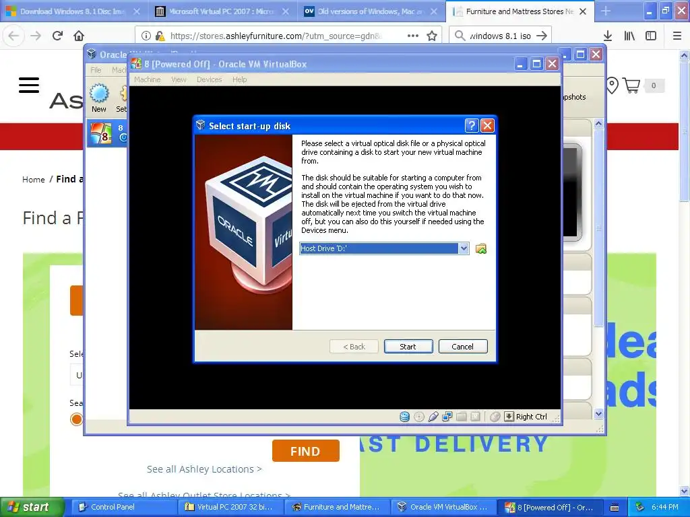Click the site information icon in address bar
Image resolution: width=690 pixels, height=517 pixels.
(146, 36)
